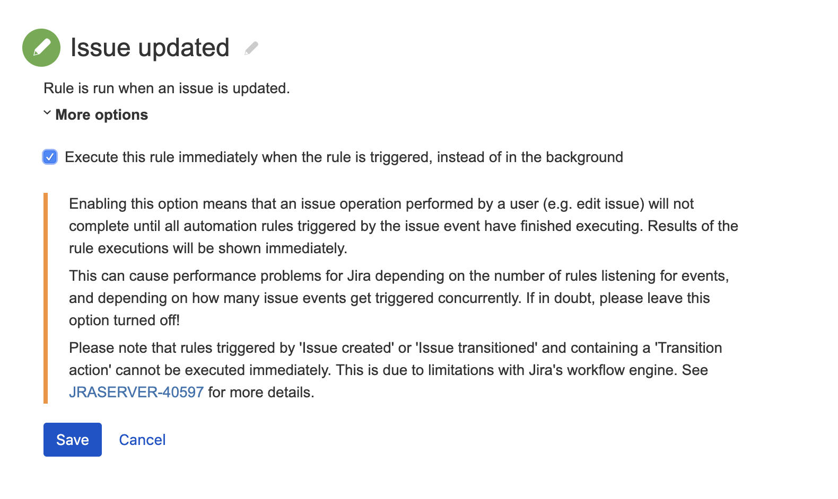Screen dimensions: 838x499
Task: Click the 'Enabling this option means' paragraph
Action: point(381,204)
